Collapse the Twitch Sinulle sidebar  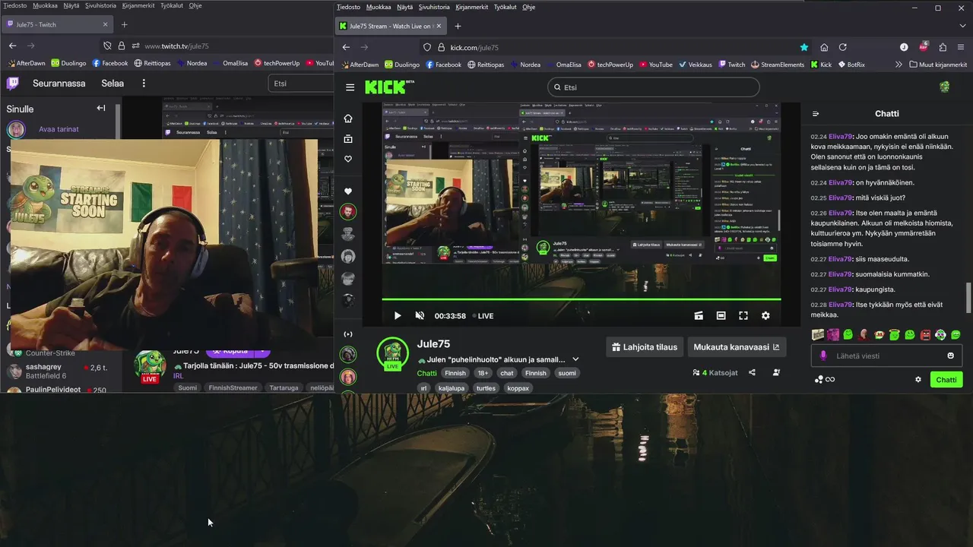(x=100, y=108)
